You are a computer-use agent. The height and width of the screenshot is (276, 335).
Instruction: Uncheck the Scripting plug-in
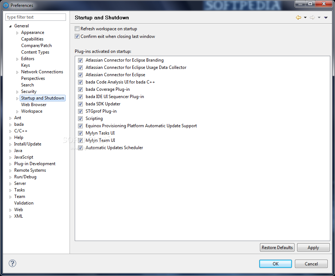tap(80, 118)
